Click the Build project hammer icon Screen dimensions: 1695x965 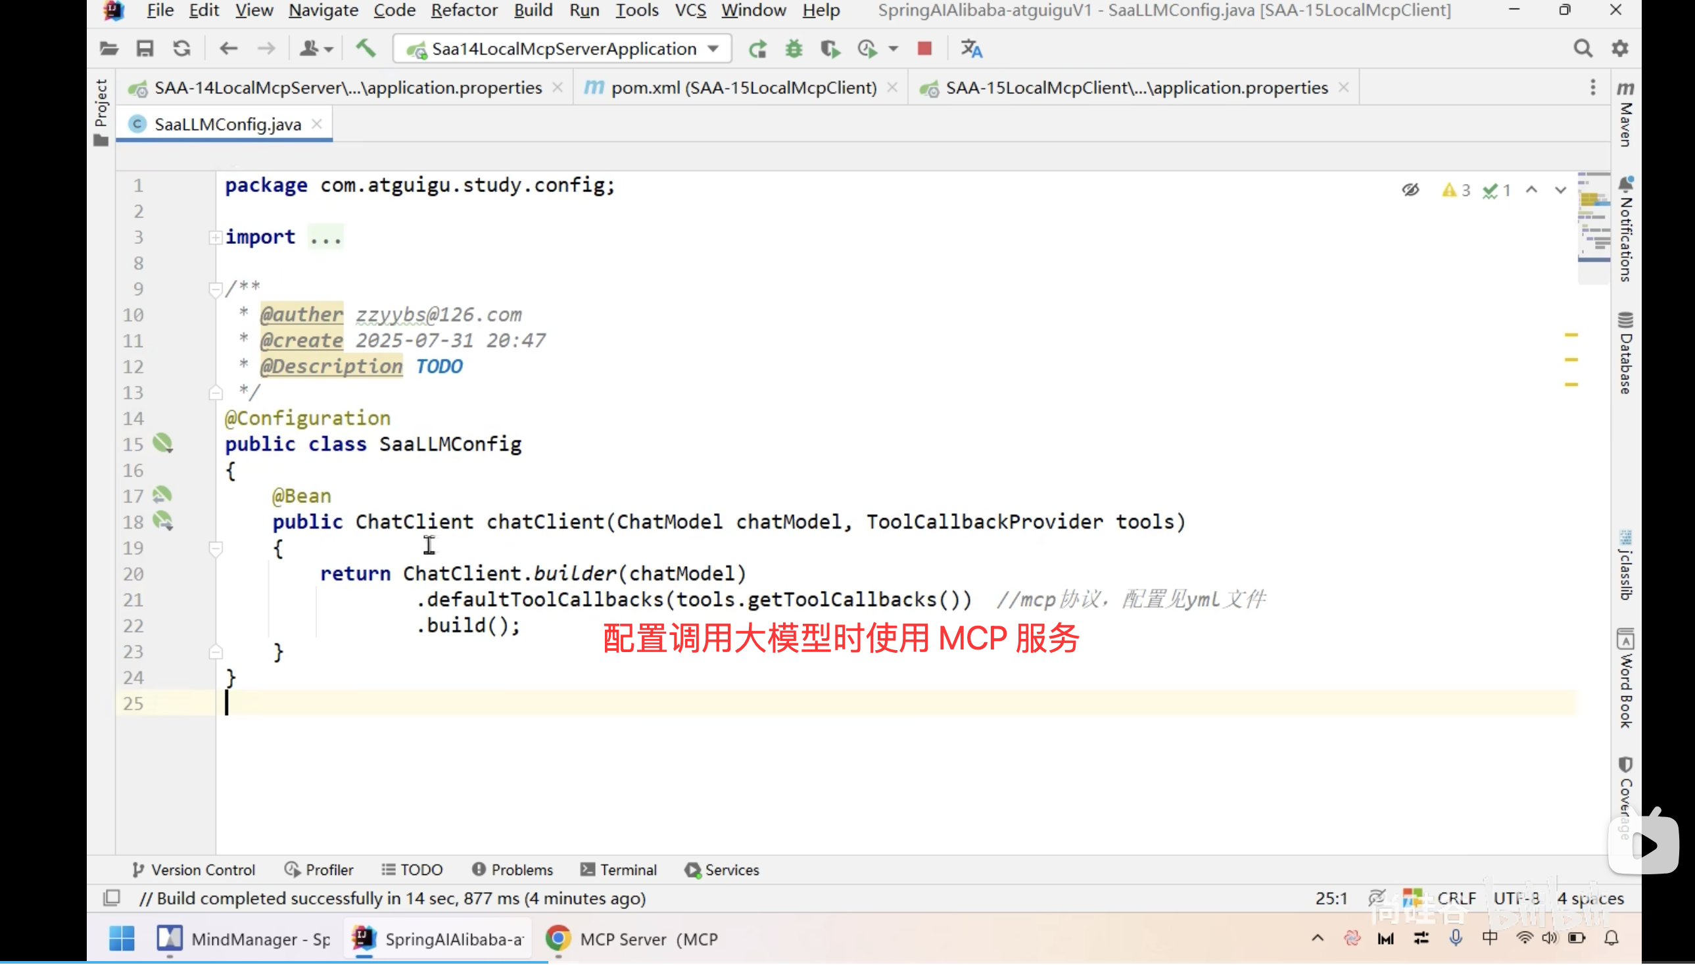point(366,49)
